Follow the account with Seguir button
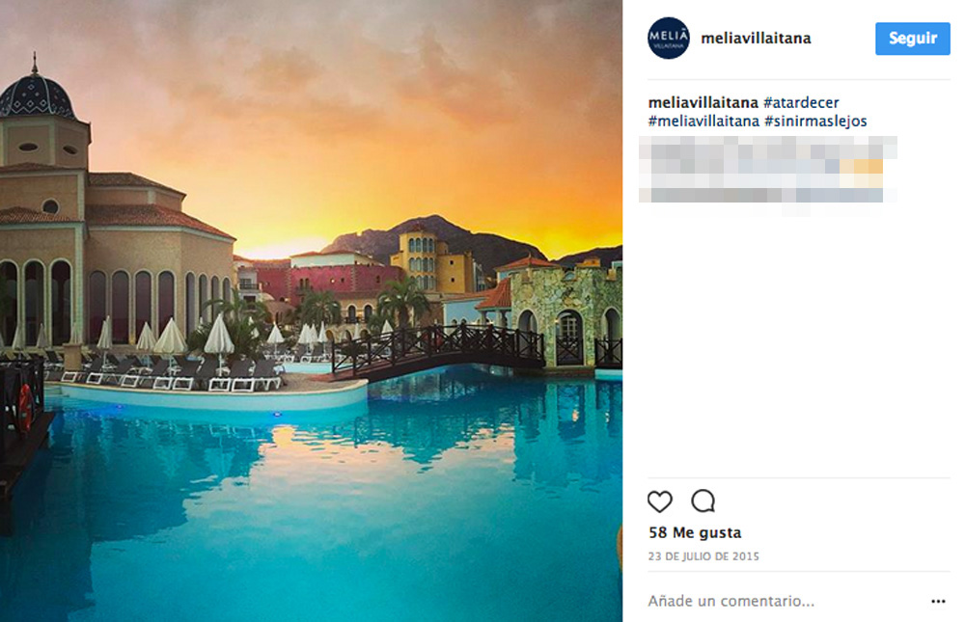Viewport: 965px width, 622px height. click(912, 39)
